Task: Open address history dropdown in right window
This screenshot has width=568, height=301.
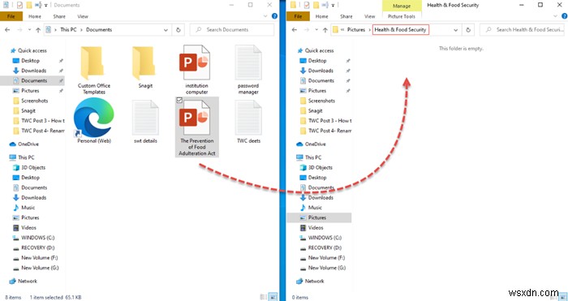Action: [x=456, y=30]
